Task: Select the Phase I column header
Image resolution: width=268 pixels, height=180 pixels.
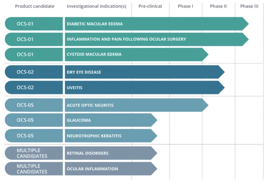Action: click(185, 6)
